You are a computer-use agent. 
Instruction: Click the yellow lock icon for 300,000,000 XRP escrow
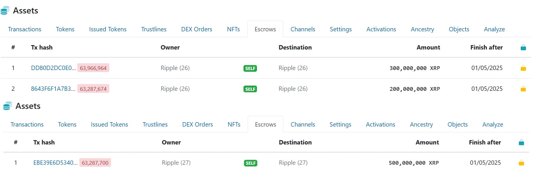click(x=523, y=68)
